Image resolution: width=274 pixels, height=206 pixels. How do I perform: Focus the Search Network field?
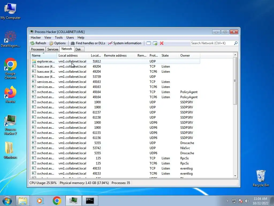[x=212, y=43]
